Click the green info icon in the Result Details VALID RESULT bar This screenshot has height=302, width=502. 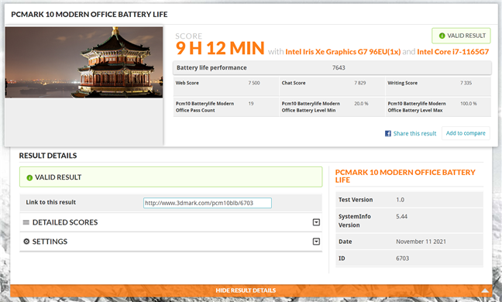(29, 177)
